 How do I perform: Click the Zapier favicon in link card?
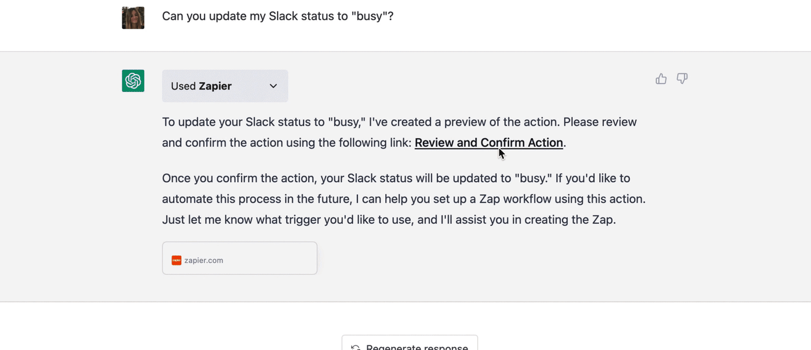(x=177, y=260)
